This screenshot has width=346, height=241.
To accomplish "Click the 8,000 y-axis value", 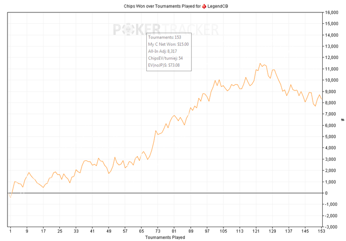I will pyautogui.click(x=331, y=103).
